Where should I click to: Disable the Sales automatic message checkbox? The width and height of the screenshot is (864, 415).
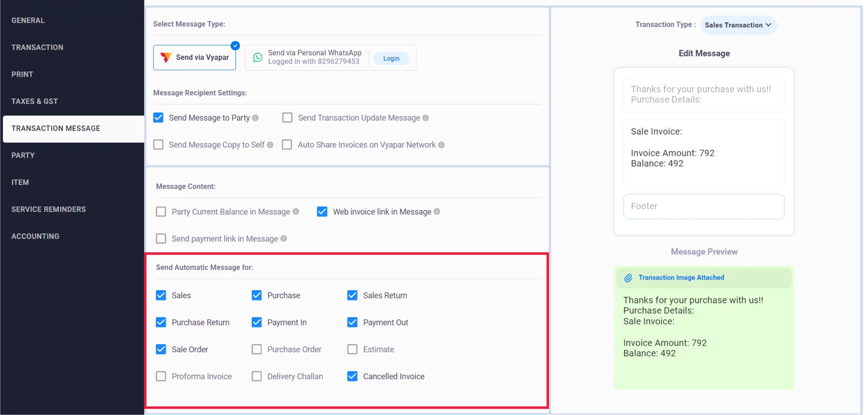pos(161,295)
